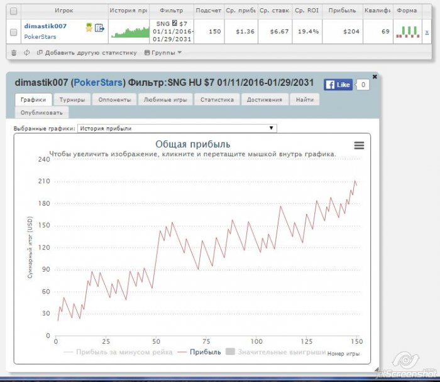
Task: Check the dimastik007 row checkbox
Action: click(x=13, y=32)
